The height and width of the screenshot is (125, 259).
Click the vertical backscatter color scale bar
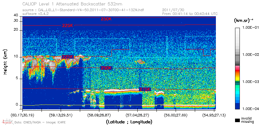pos(238,69)
